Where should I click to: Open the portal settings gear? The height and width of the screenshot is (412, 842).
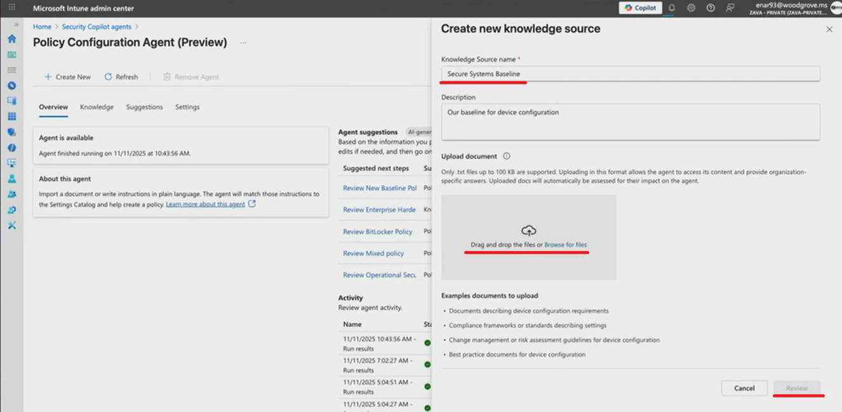(x=691, y=8)
